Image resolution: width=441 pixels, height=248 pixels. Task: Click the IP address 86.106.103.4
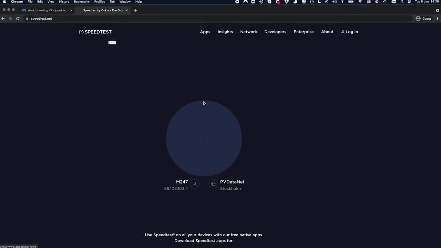(x=176, y=188)
